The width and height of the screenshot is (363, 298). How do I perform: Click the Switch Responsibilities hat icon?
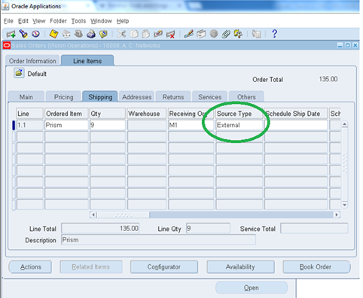79,34
